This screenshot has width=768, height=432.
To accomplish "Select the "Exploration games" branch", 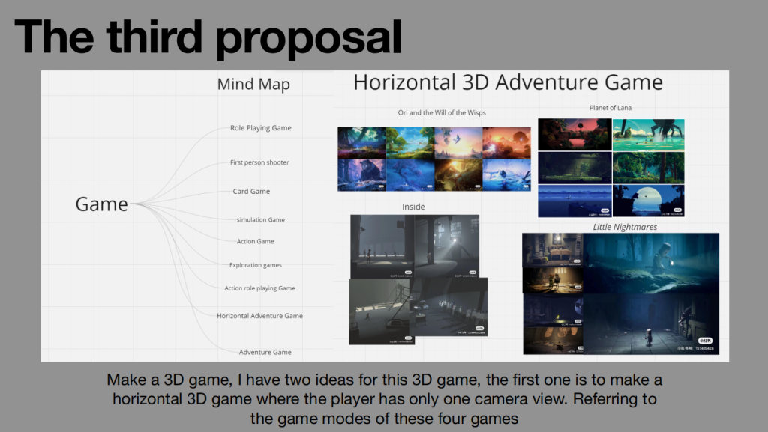I will [x=256, y=265].
